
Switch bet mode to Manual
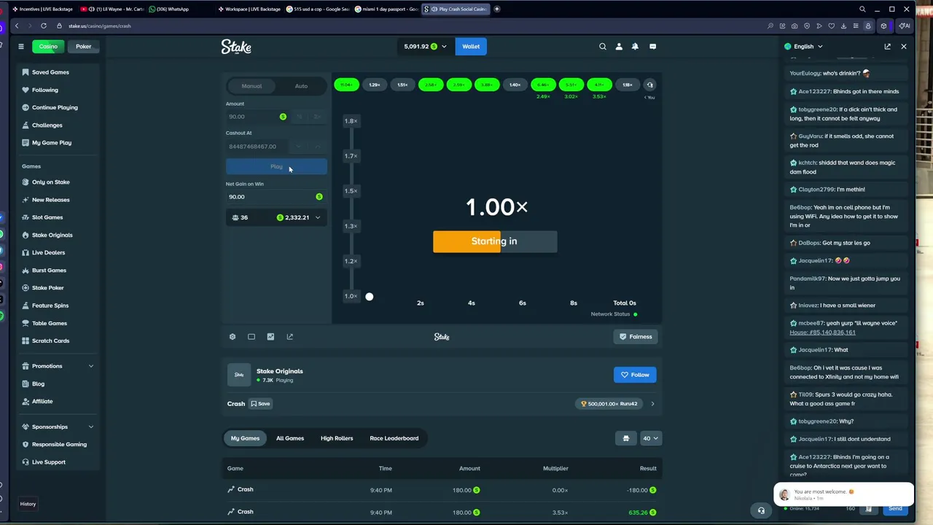(x=251, y=86)
